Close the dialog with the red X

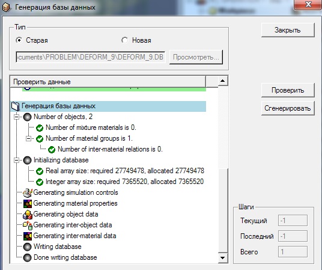tap(308, 4)
